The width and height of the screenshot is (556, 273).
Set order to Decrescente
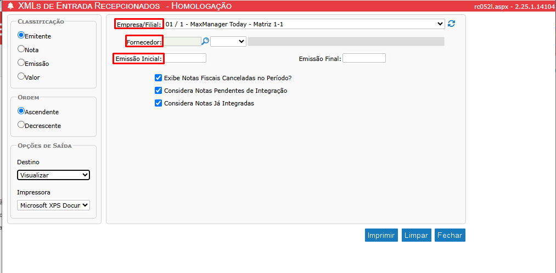pos(21,125)
